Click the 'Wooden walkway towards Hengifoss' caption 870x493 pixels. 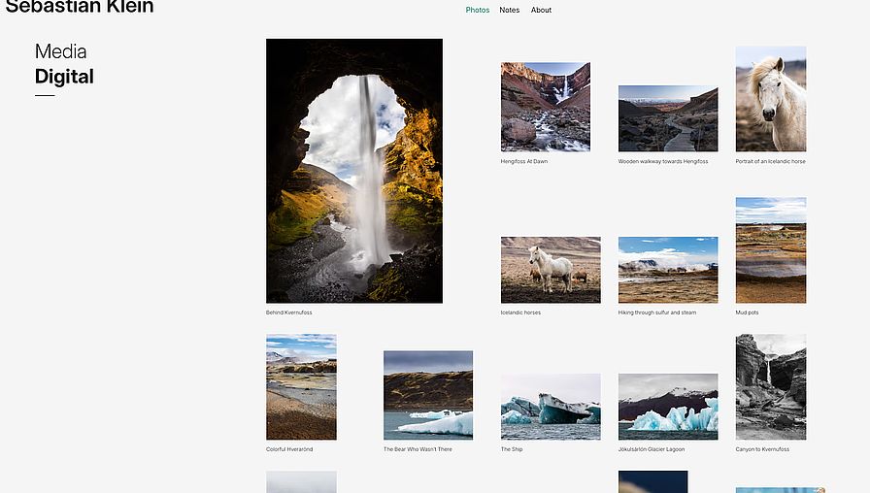click(x=663, y=161)
